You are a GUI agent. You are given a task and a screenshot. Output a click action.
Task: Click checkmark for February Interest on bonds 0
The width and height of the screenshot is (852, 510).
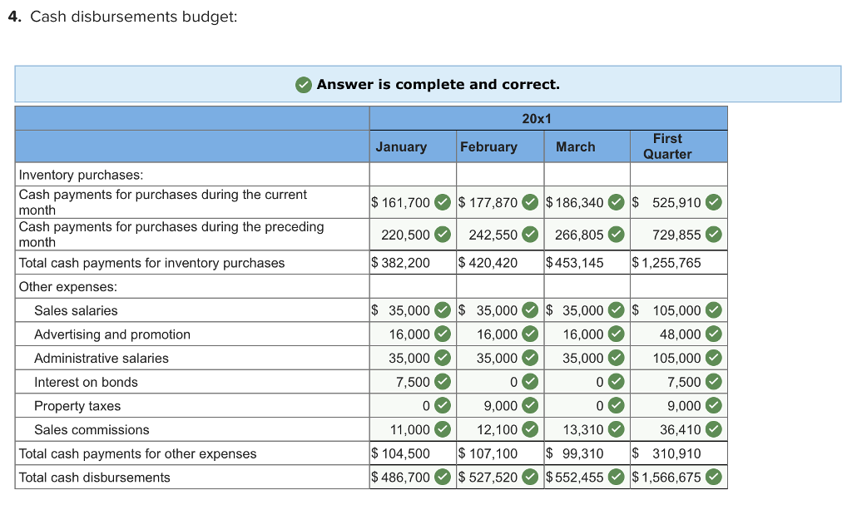[x=530, y=382]
